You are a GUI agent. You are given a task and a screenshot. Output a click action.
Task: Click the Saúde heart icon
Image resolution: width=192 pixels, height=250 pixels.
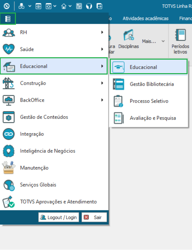8,49
